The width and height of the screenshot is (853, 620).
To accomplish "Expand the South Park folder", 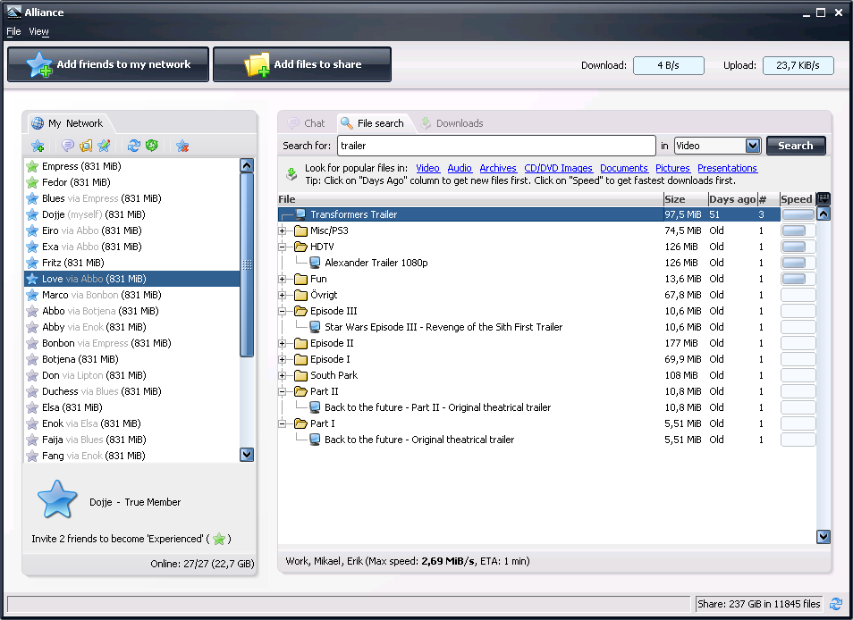I will tap(283, 375).
